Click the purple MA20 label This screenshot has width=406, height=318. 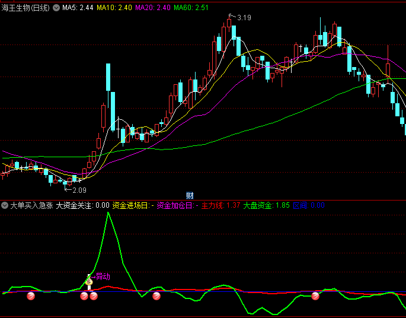pyautogui.click(x=153, y=8)
